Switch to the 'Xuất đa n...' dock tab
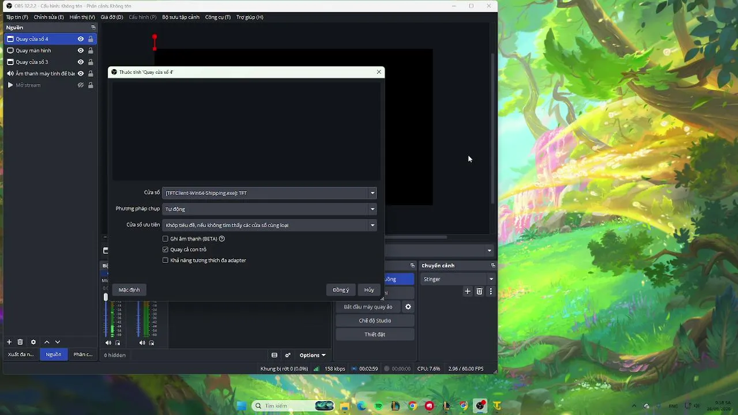Image resolution: width=738 pixels, height=415 pixels. click(x=21, y=354)
